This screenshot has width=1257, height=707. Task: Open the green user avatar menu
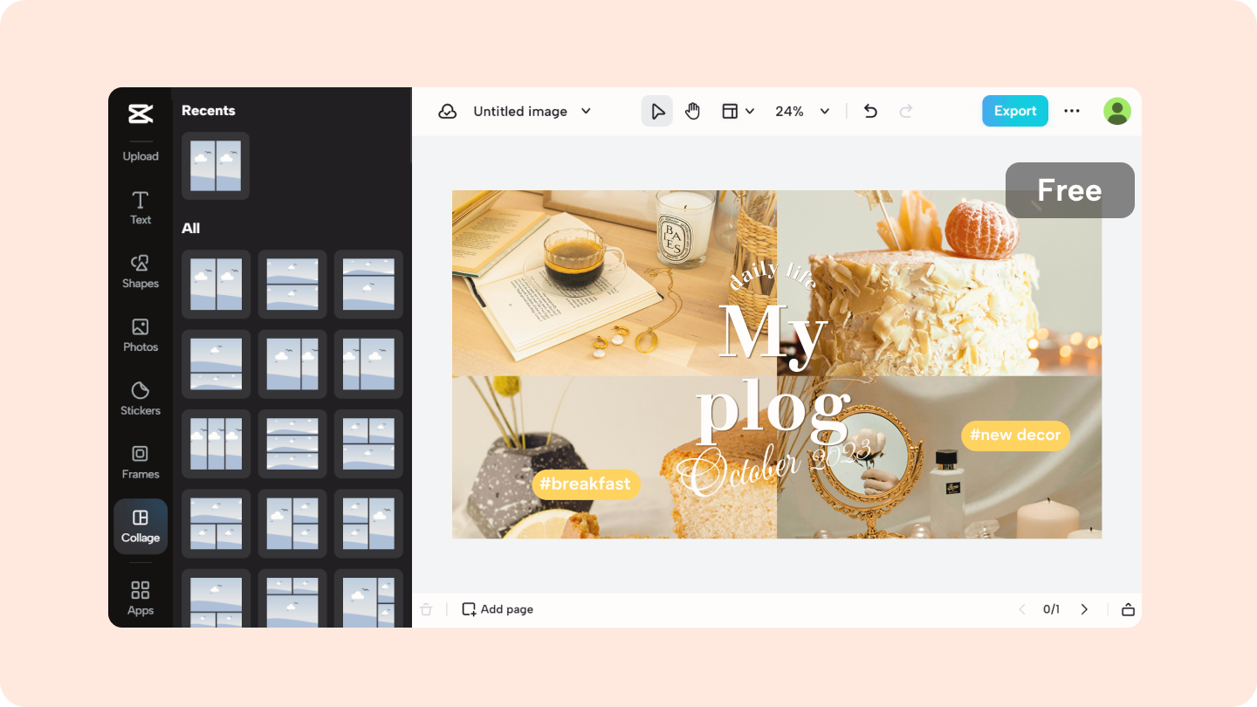click(x=1117, y=111)
